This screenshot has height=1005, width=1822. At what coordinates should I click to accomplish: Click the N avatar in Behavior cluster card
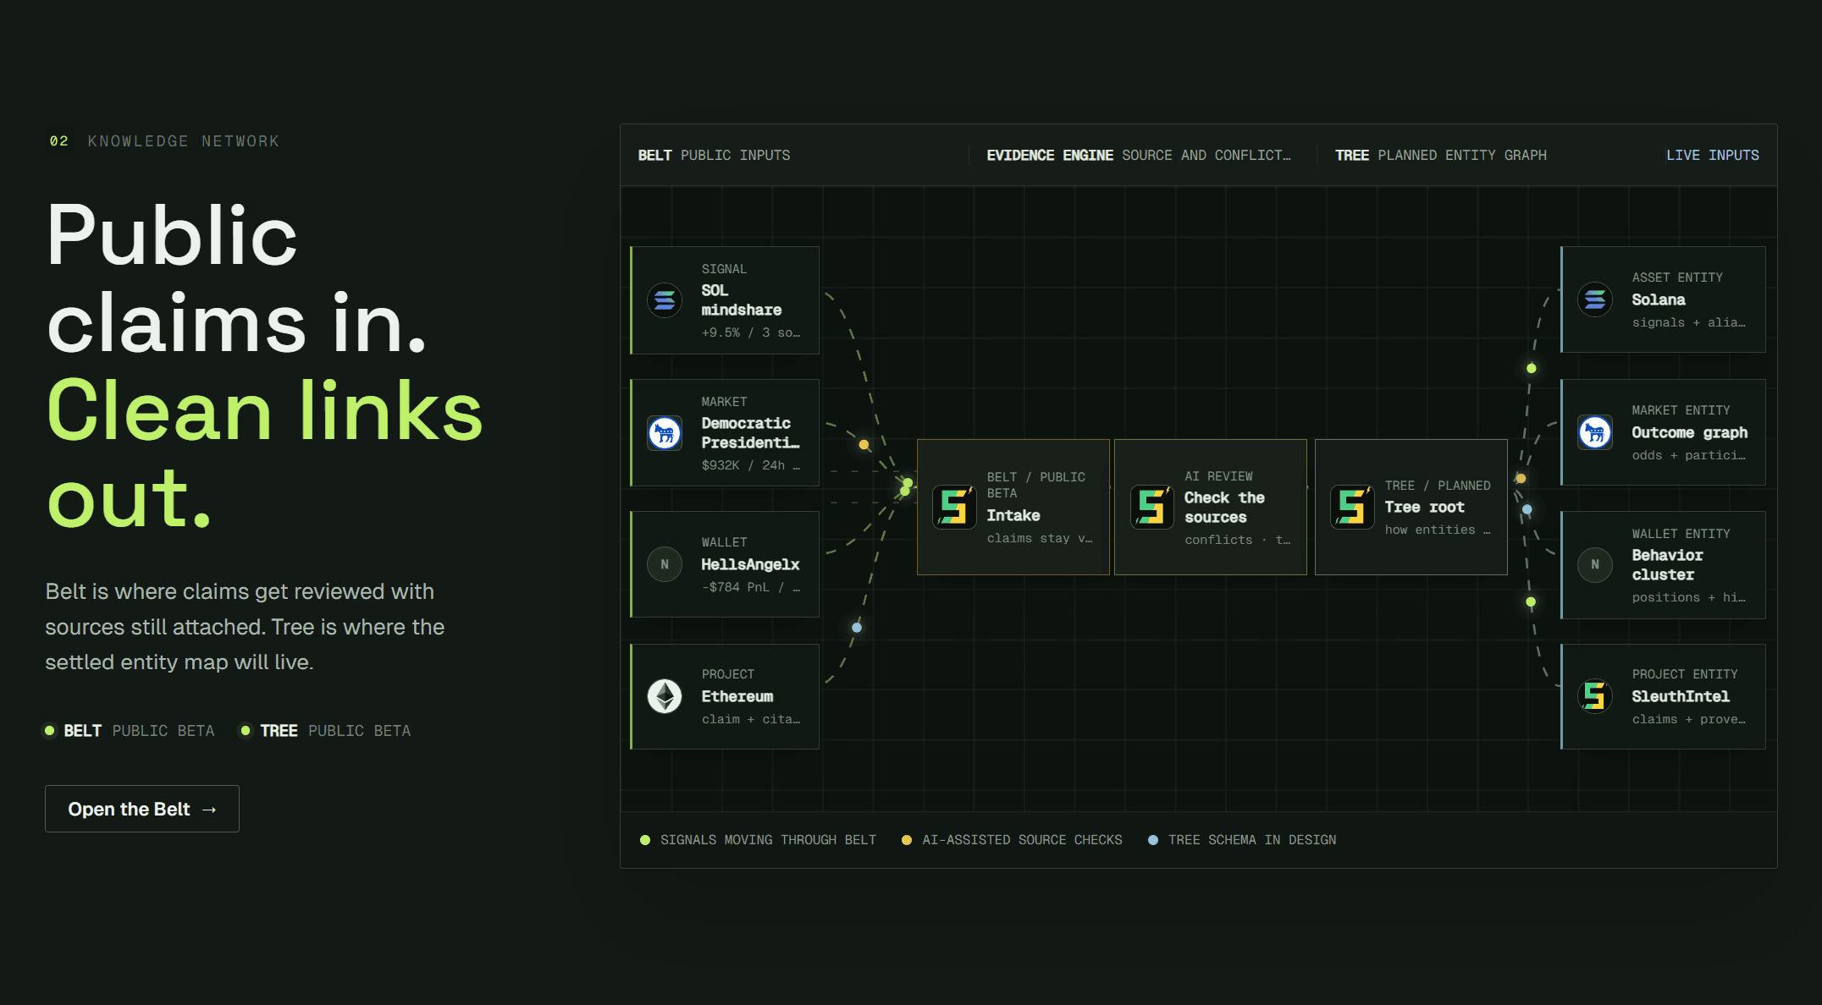pos(1595,564)
